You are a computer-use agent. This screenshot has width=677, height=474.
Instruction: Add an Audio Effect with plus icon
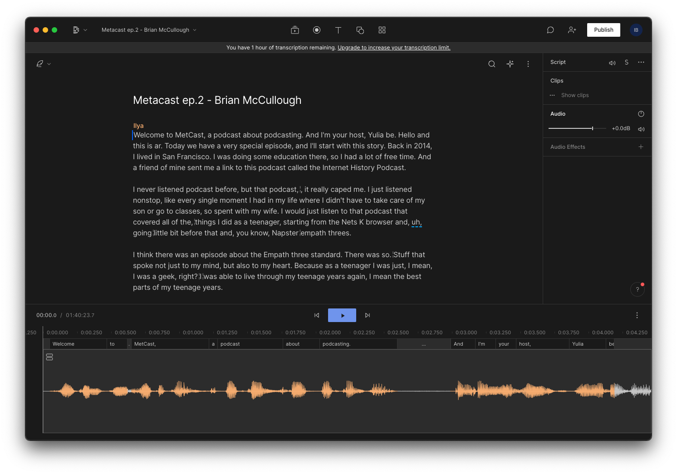pos(641,147)
